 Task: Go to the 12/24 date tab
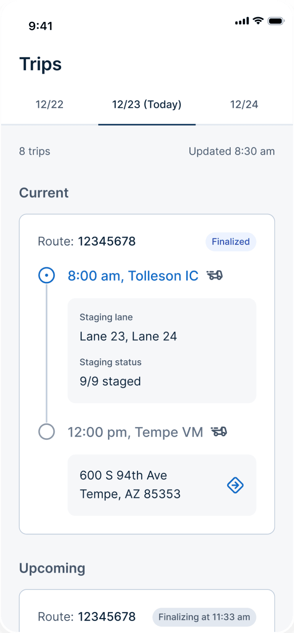pyautogui.click(x=244, y=105)
